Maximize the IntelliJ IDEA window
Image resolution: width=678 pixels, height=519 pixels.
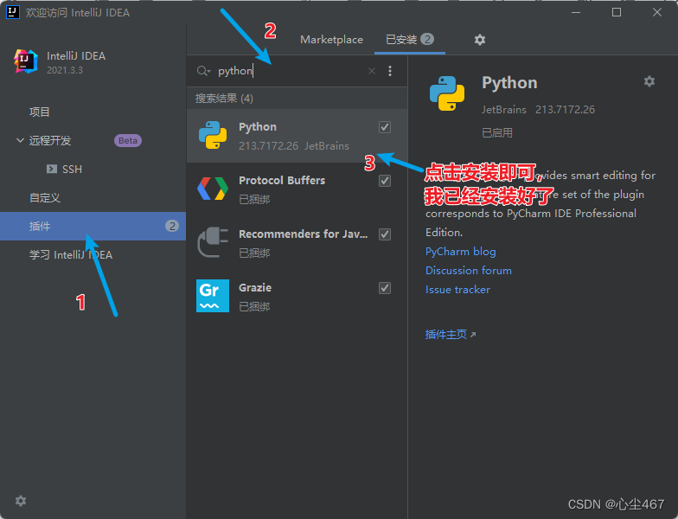[617, 12]
